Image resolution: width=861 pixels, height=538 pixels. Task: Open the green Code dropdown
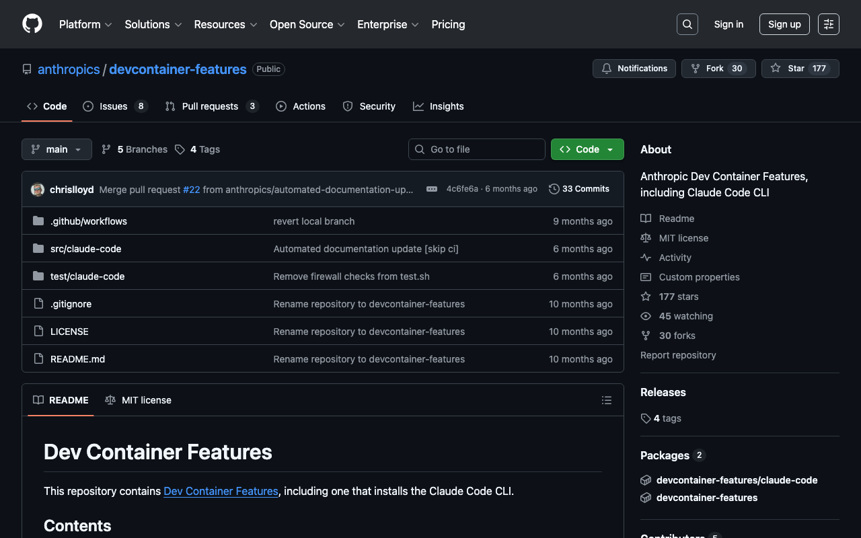coord(587,149)
